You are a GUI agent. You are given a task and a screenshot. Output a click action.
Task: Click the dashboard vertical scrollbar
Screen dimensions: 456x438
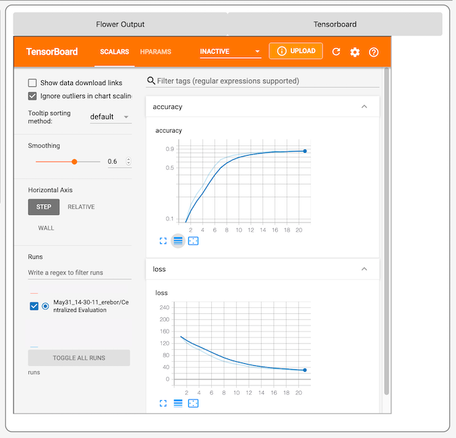coord(387,231)
